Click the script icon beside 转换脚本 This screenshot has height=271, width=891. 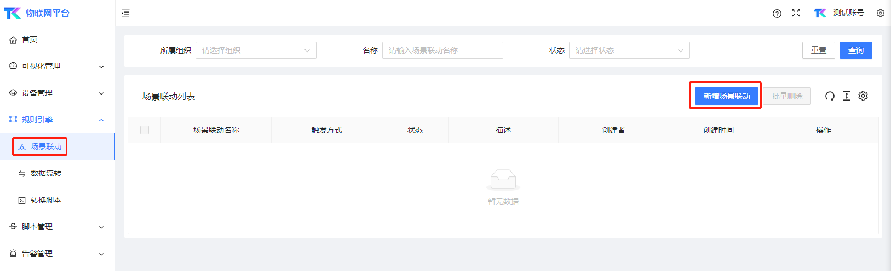point(22,201)
